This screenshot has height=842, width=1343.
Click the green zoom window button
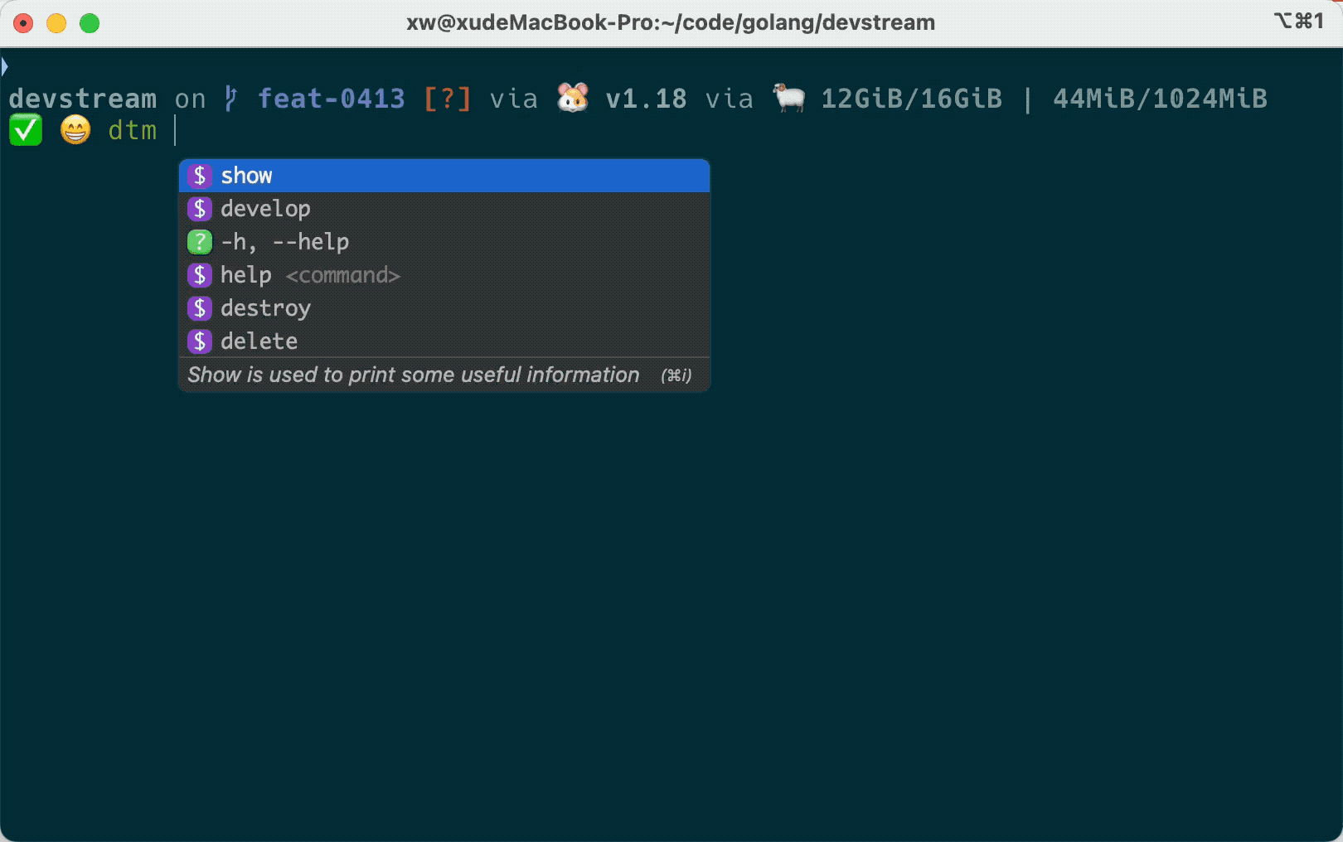point(90,23)
